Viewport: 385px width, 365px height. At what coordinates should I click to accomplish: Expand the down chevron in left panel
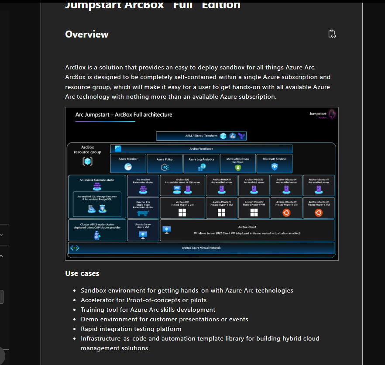point(1,235)
